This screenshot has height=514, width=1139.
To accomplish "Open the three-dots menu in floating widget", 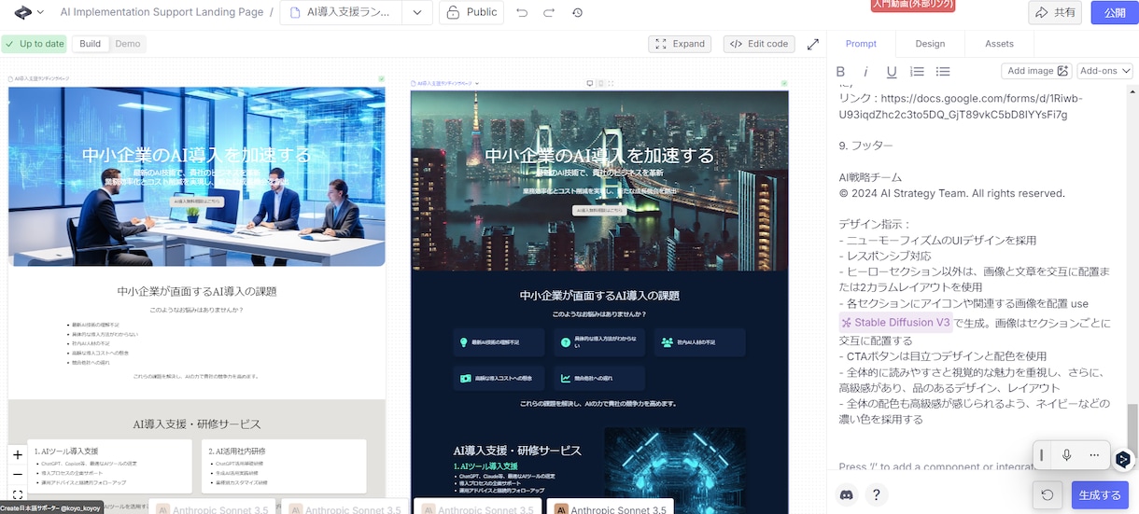I will tap(1093, 455).
